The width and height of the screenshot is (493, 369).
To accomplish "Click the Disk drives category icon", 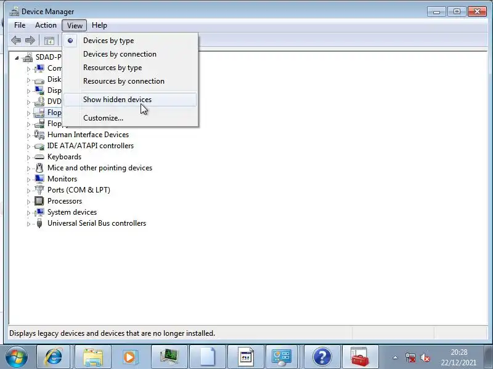I will point(39,80).
